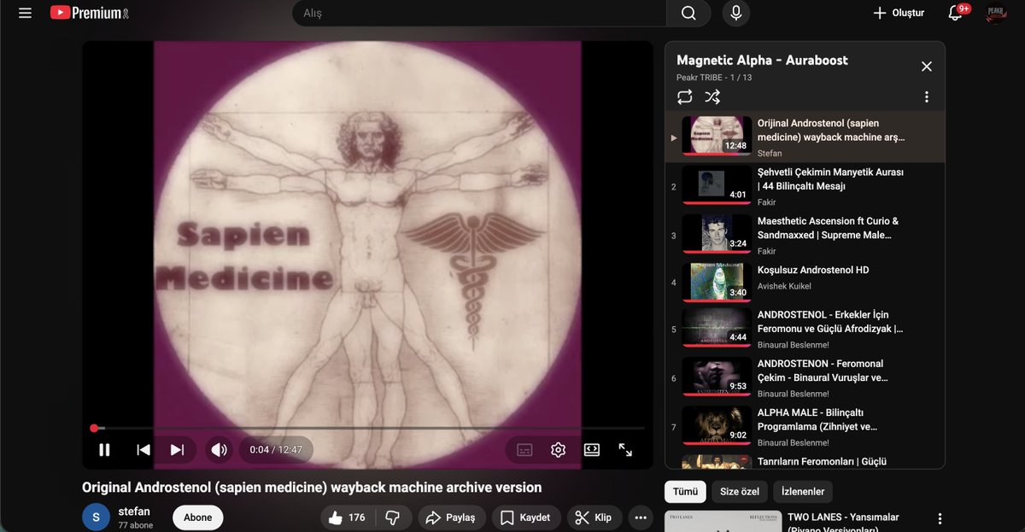The image size is (1025, 532).
Task: Pause the video
Action: click(104, 449)
